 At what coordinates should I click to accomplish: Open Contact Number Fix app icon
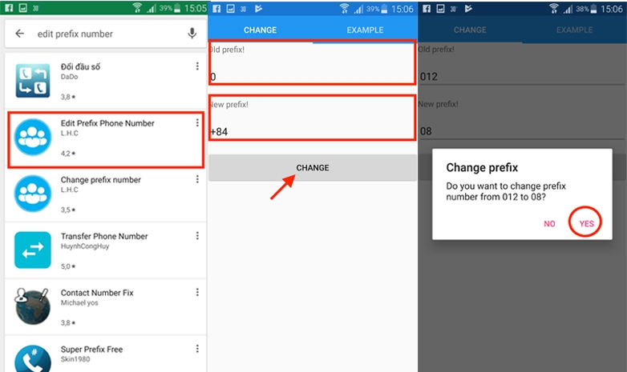(x=34, y=306)
